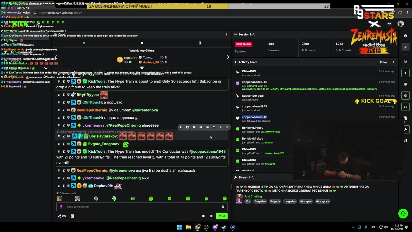Delete d0nTtoucH's 'а поршето' message
The width and height of the screenshot is (412, 232).
point(59,102)
